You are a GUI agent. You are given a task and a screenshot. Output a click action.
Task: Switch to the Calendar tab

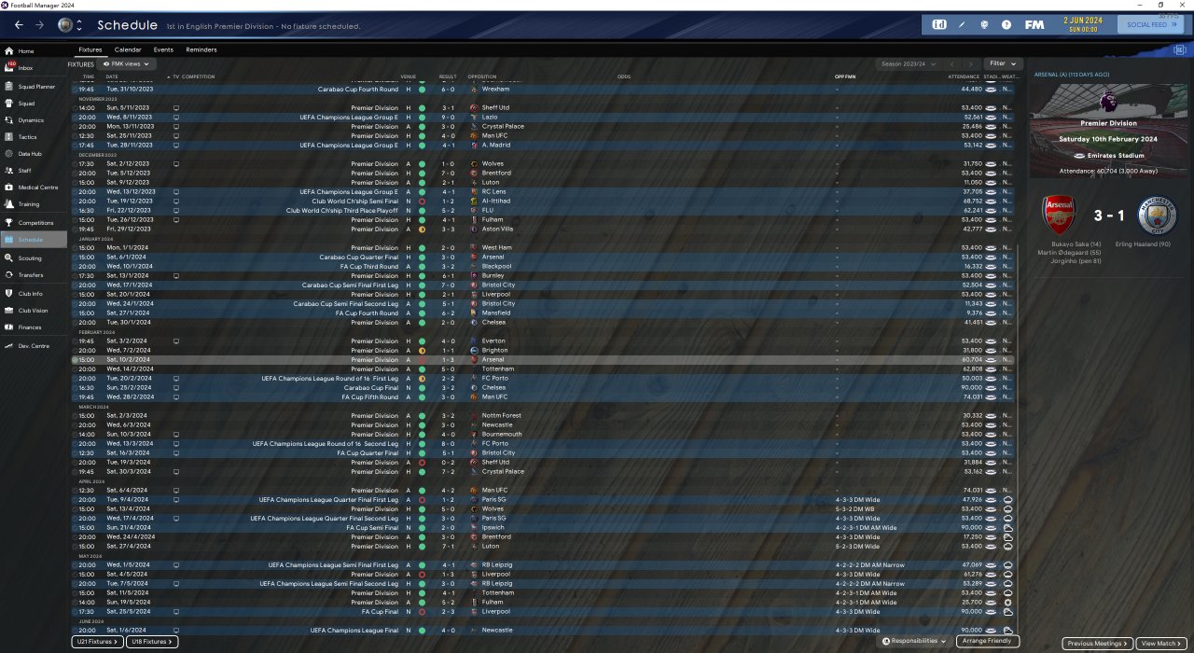[128, 49]
